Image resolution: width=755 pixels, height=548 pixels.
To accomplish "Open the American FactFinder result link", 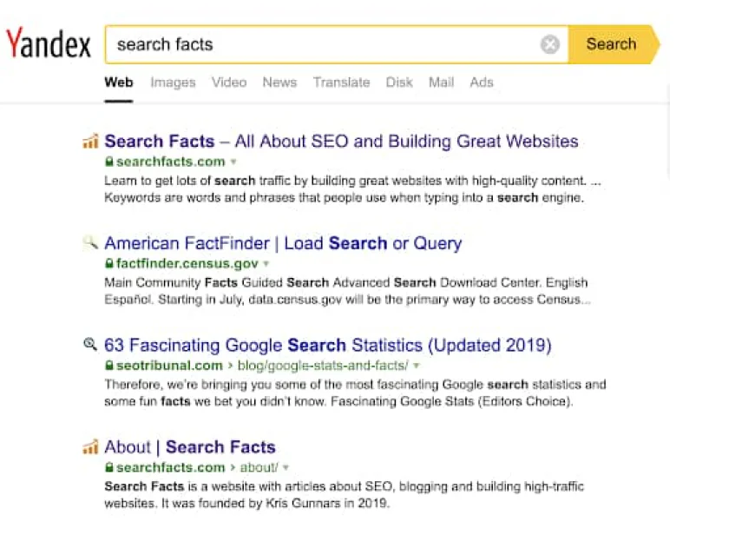I will coord(282,243).
